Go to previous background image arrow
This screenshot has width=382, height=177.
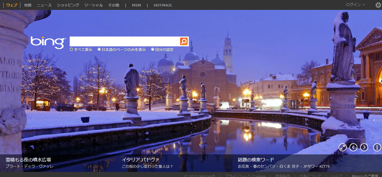(353, 147)
